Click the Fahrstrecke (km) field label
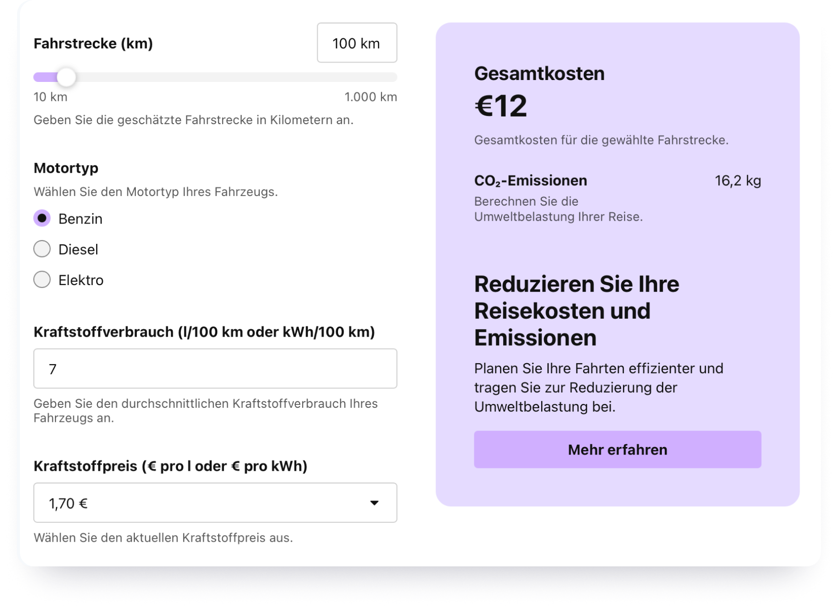838x609 pixels. (x=93, y=44)
